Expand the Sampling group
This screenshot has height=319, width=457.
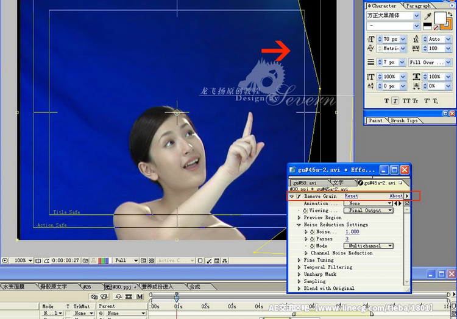pos(299,281)
